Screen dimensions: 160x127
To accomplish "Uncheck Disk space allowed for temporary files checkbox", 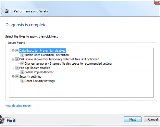I will coord(17,59).
